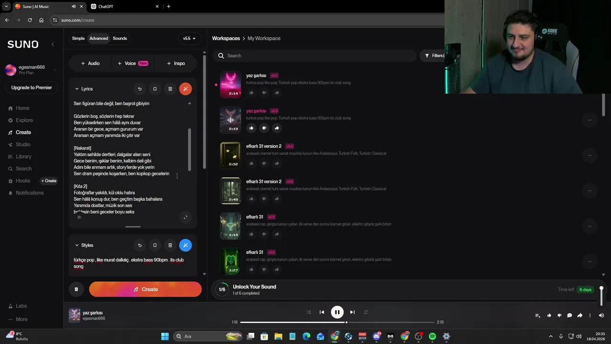
Task: Expand egesman666 account menu
Action: (x=55, y=70)
